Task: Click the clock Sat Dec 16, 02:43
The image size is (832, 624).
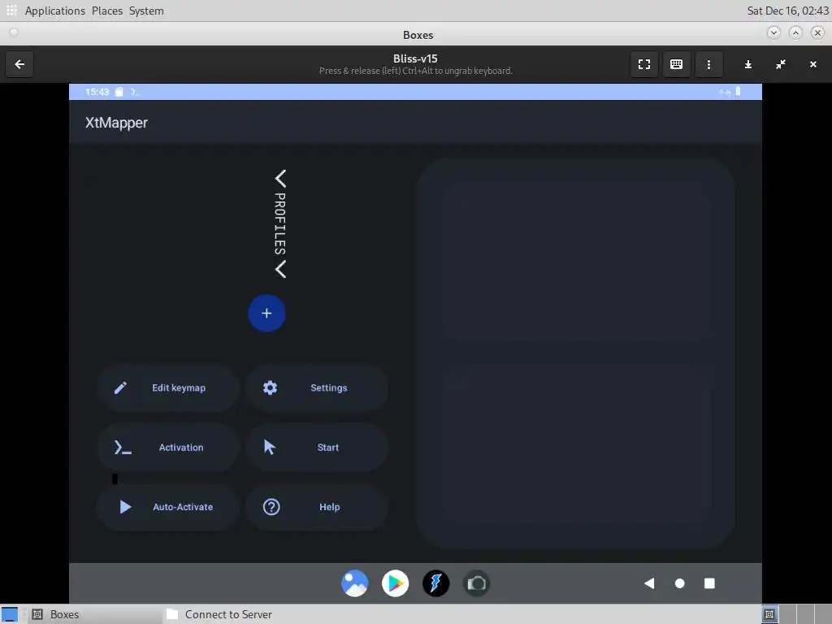Action: point(787,11)
